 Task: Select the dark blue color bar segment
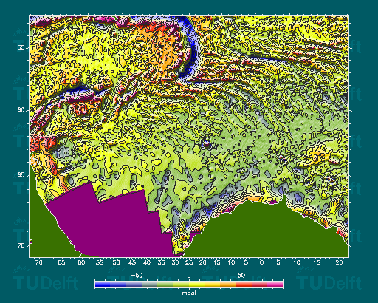point(103,285)
